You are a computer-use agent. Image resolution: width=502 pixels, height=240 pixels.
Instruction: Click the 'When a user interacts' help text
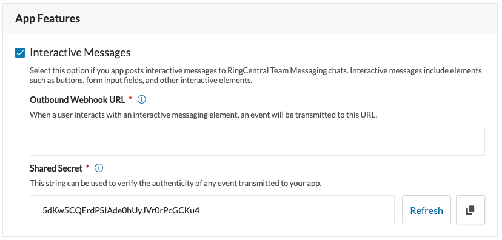[x=204, y=115]
